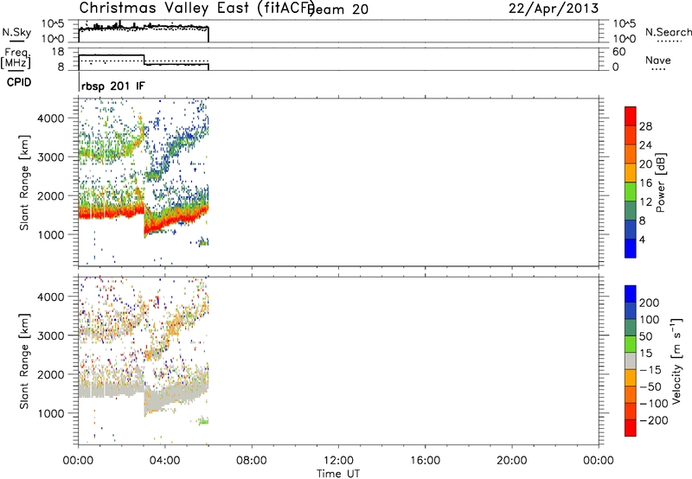The height and width of the screenshot is (479, 692).
Task: Click the '18' frequency tick label
Action: tap(58, 52)
